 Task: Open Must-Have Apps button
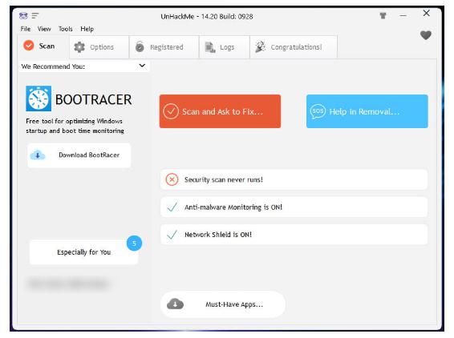pos(223,304)
